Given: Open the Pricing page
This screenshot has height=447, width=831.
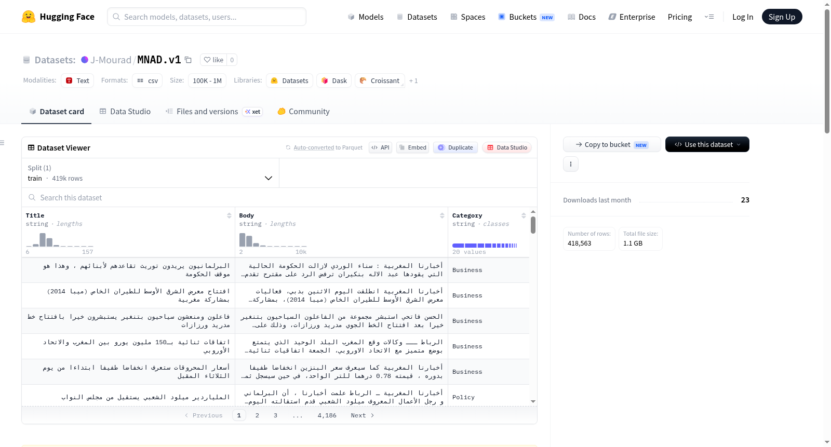Looking at the screenshot, I should 680,17.
